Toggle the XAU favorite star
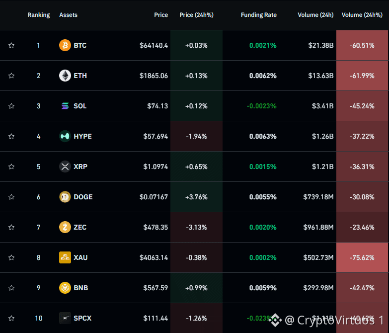 pos(11,257)
